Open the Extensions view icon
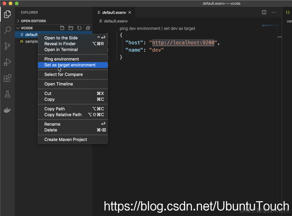 click(7, 78)
